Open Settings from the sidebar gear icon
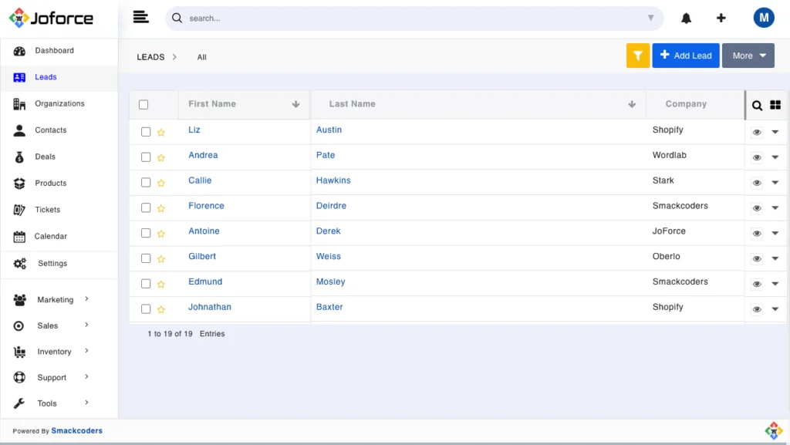Viewport: 790px width, 445px height. click(x=21, y=262)
